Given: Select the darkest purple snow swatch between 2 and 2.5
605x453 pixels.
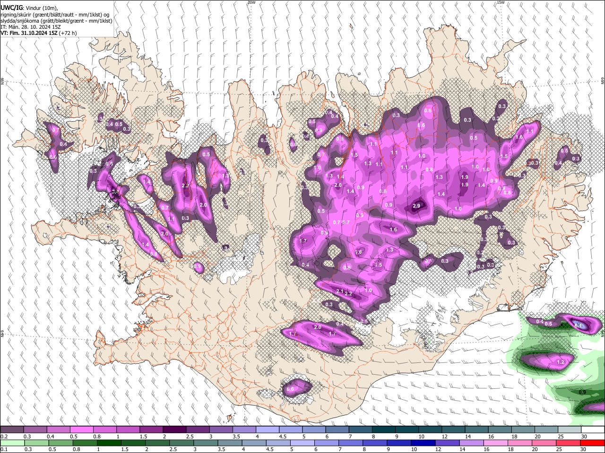Looking at the screenshot, I should (174, 430).
